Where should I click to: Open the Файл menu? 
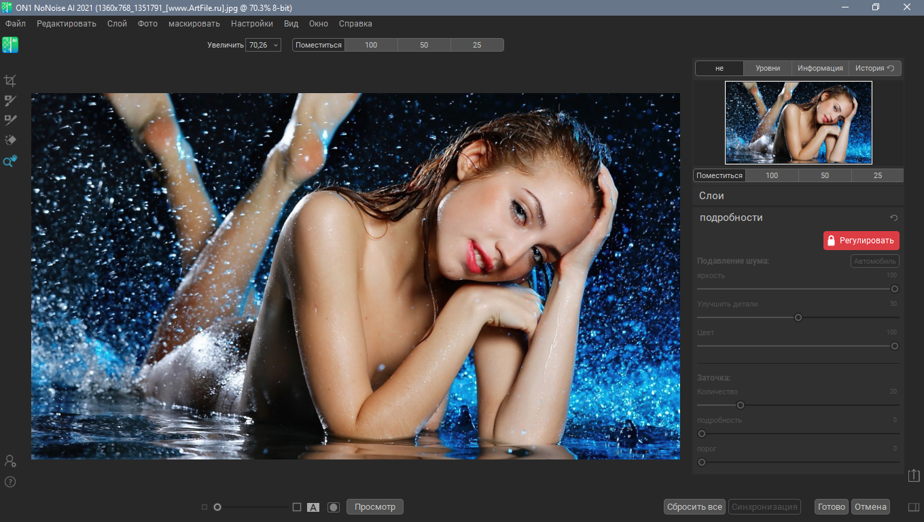(15, 24)
